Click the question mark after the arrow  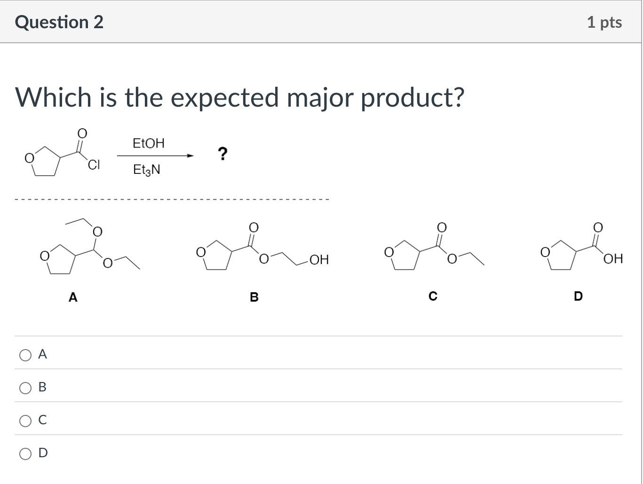222,153
